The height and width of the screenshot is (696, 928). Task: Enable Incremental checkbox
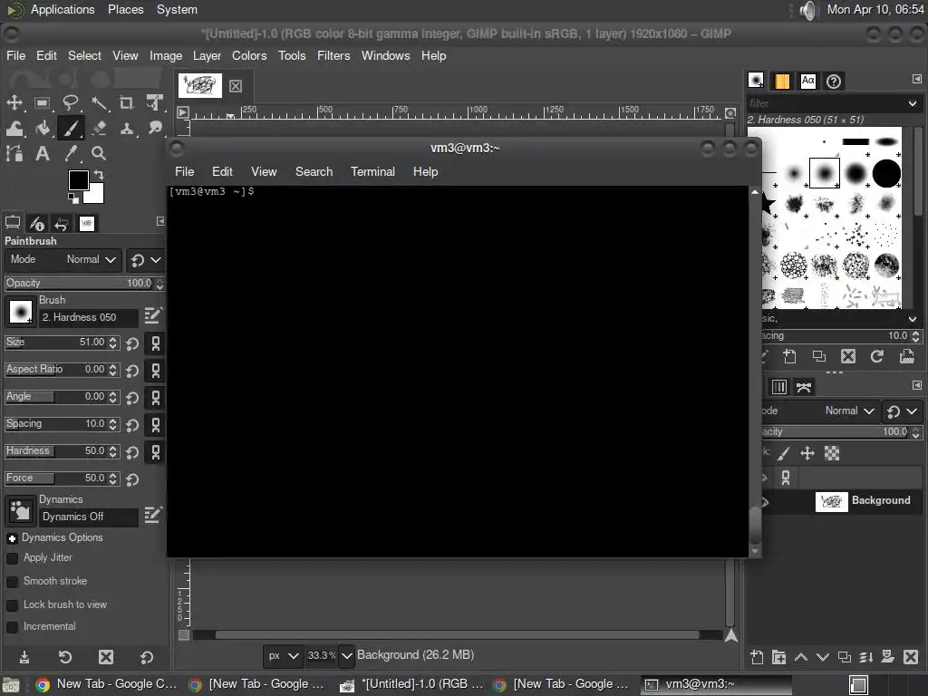pos(12,627)
